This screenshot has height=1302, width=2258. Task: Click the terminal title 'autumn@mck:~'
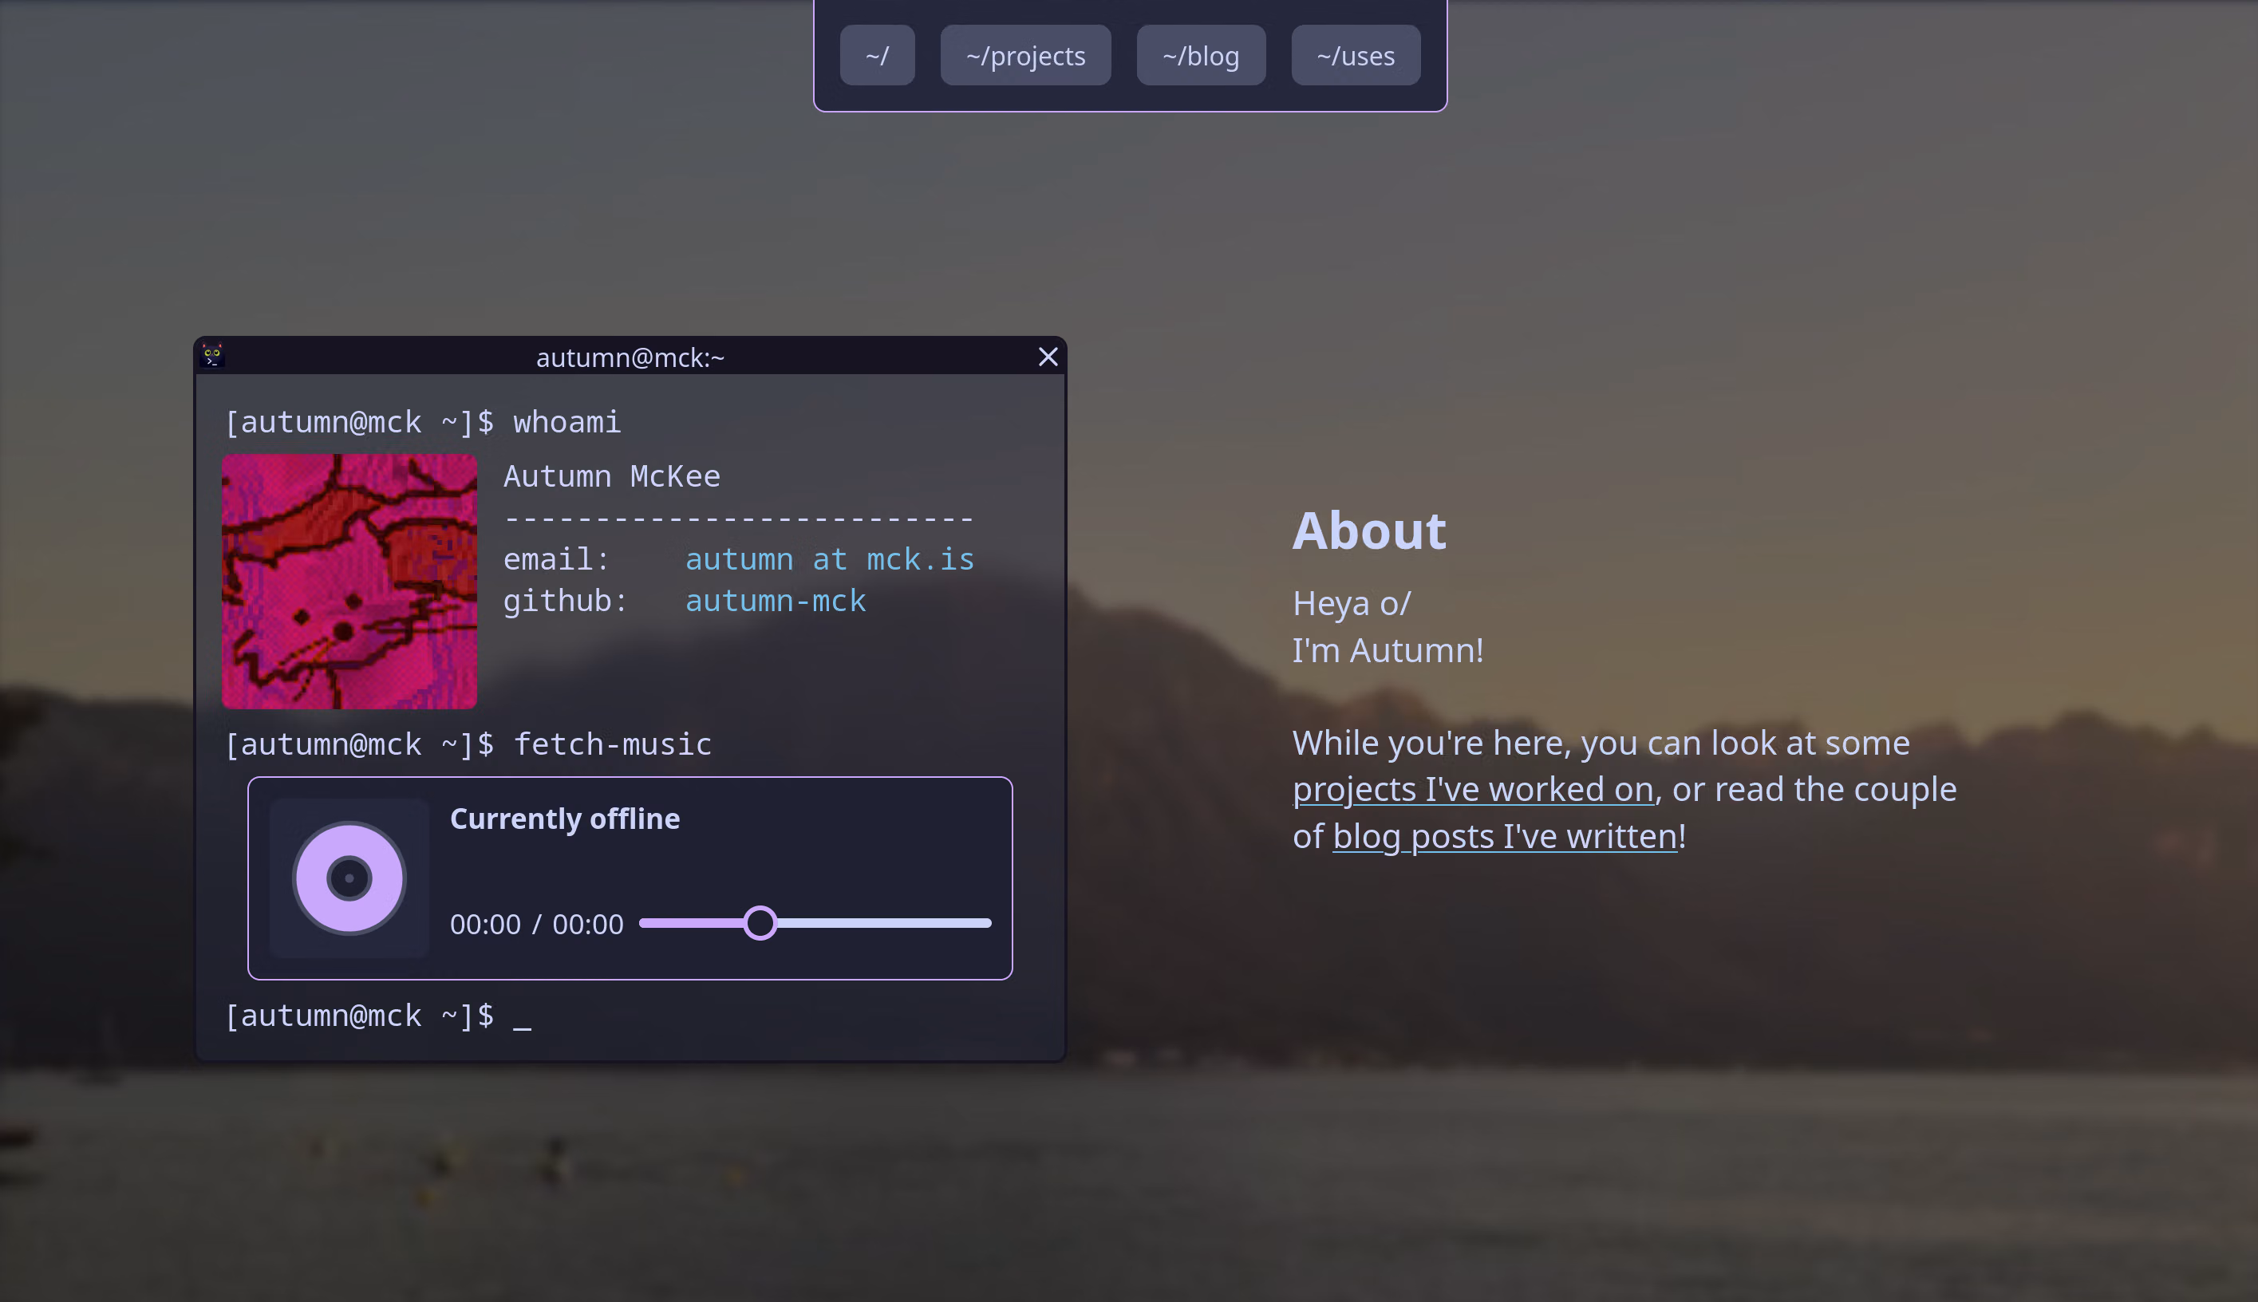coord(630,357)
